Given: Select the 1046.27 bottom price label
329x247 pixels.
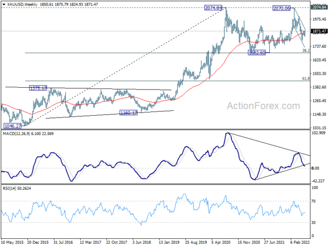Looking at the screenshot, I should [x=13, y=126].
